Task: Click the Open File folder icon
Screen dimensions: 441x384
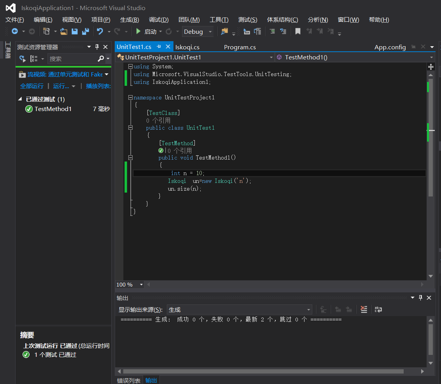Action: 64,31
